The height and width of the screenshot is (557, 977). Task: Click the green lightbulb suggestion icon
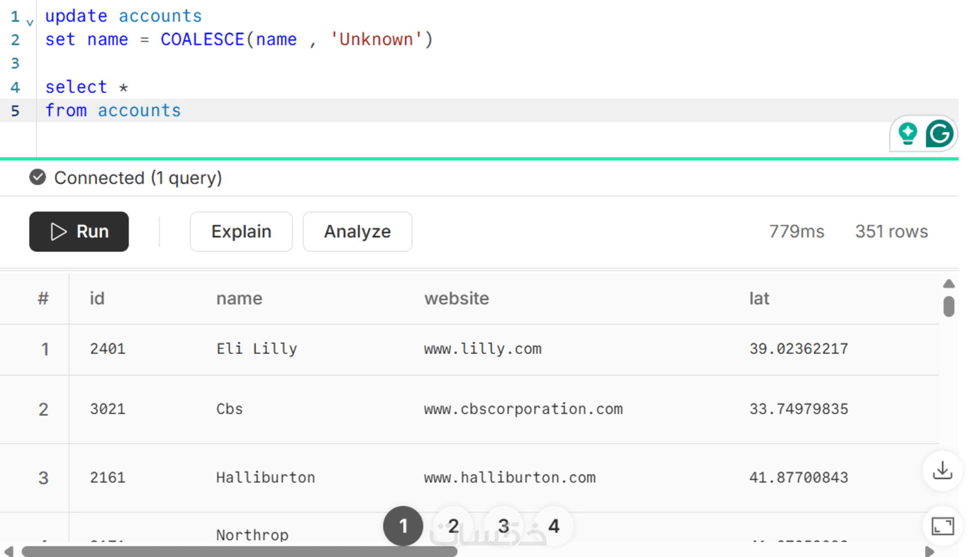click(x=908, y=134)
